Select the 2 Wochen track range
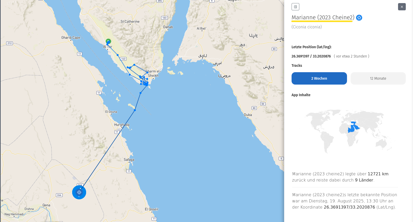The width and height of the screenshot is (413, 222). click(x=319, y=78)
